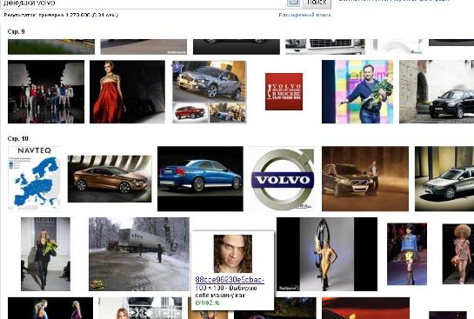Open the Расширенный поиск link
This screenshot has height=319, width=474.
[304, 15]
